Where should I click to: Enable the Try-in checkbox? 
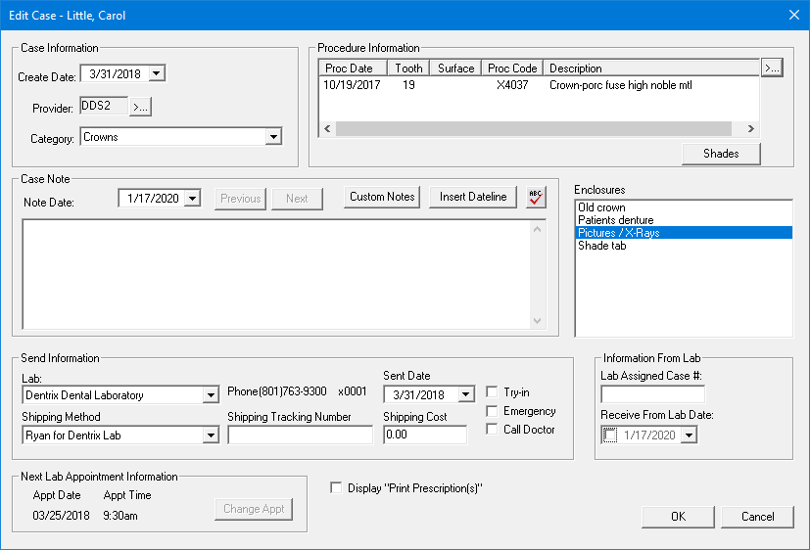click(493, 392)
